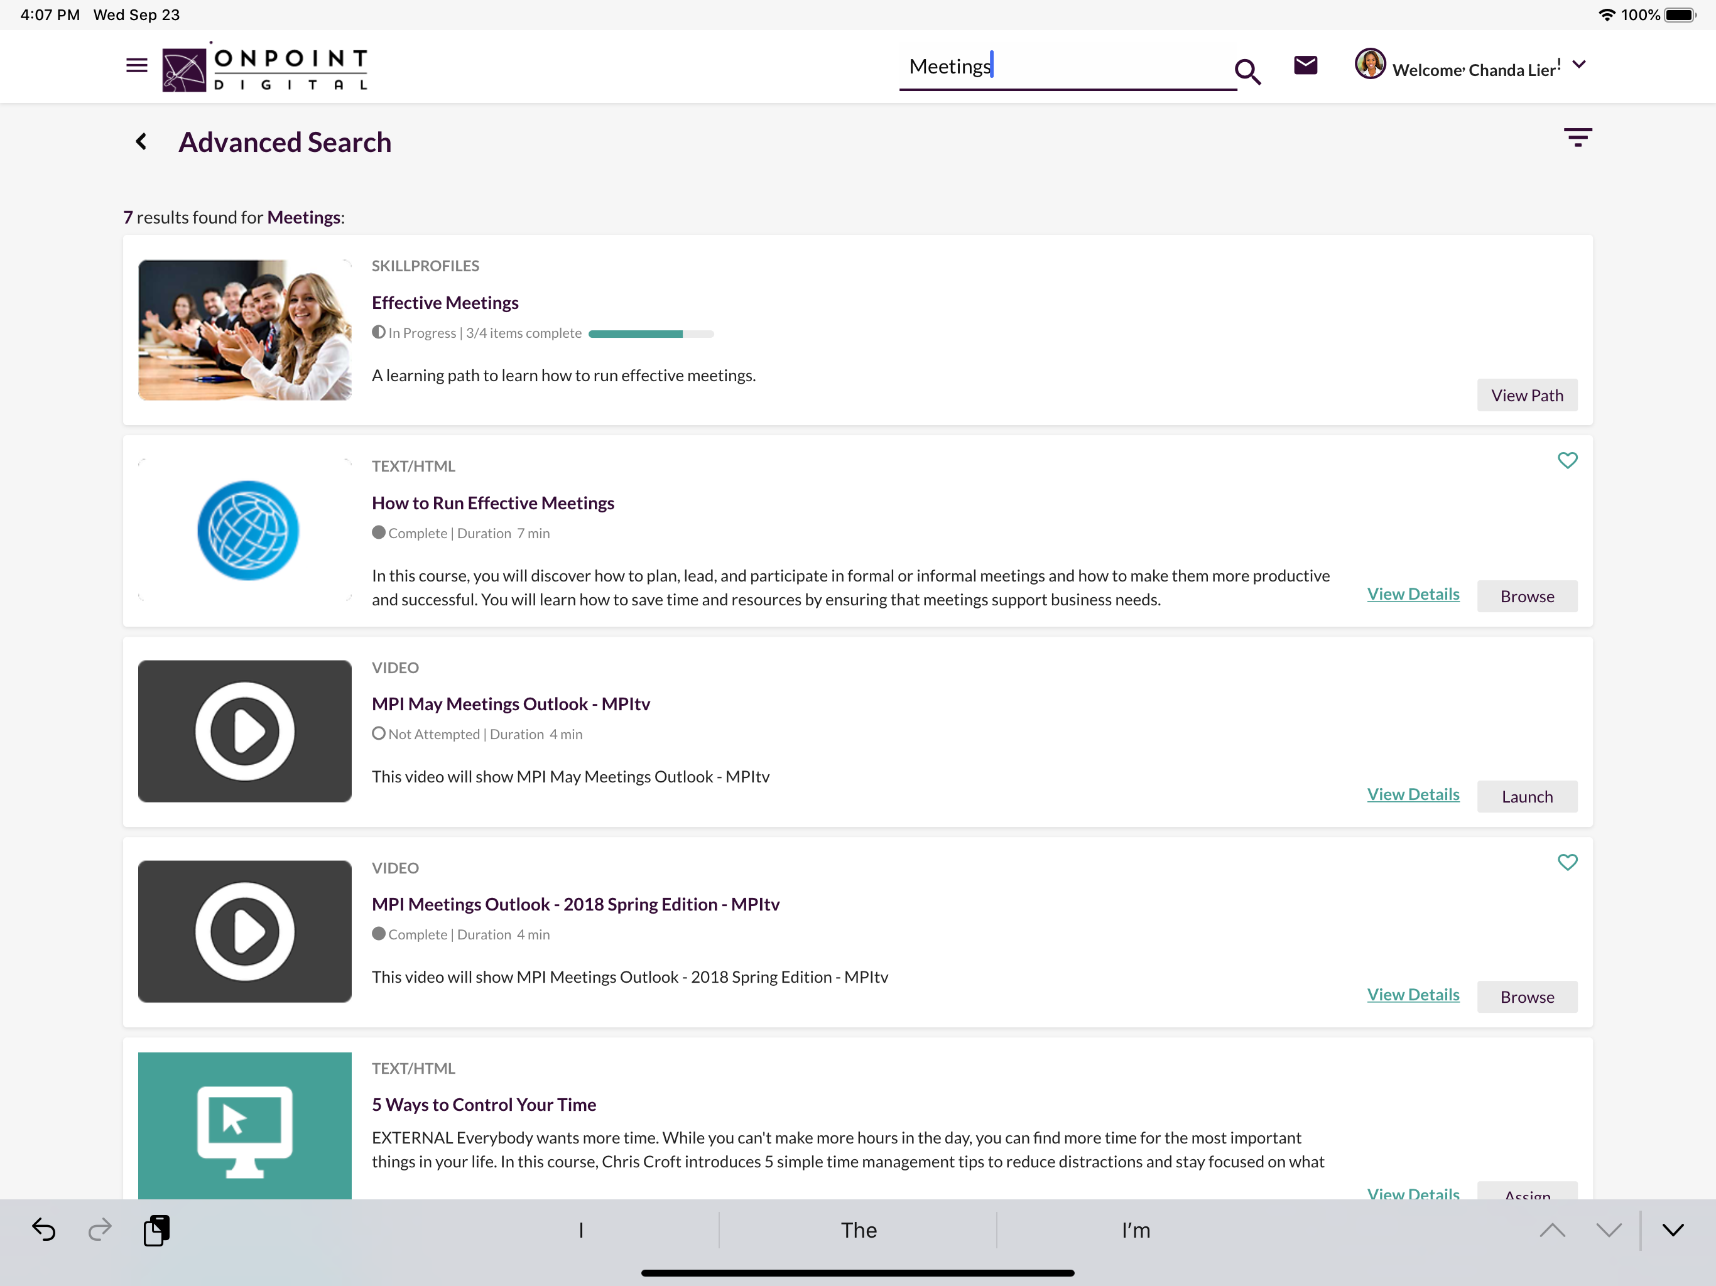Viewport: 1716px width, 1286px height.
Task: Open the mail inbox envelope icon
Action: 1306,65
